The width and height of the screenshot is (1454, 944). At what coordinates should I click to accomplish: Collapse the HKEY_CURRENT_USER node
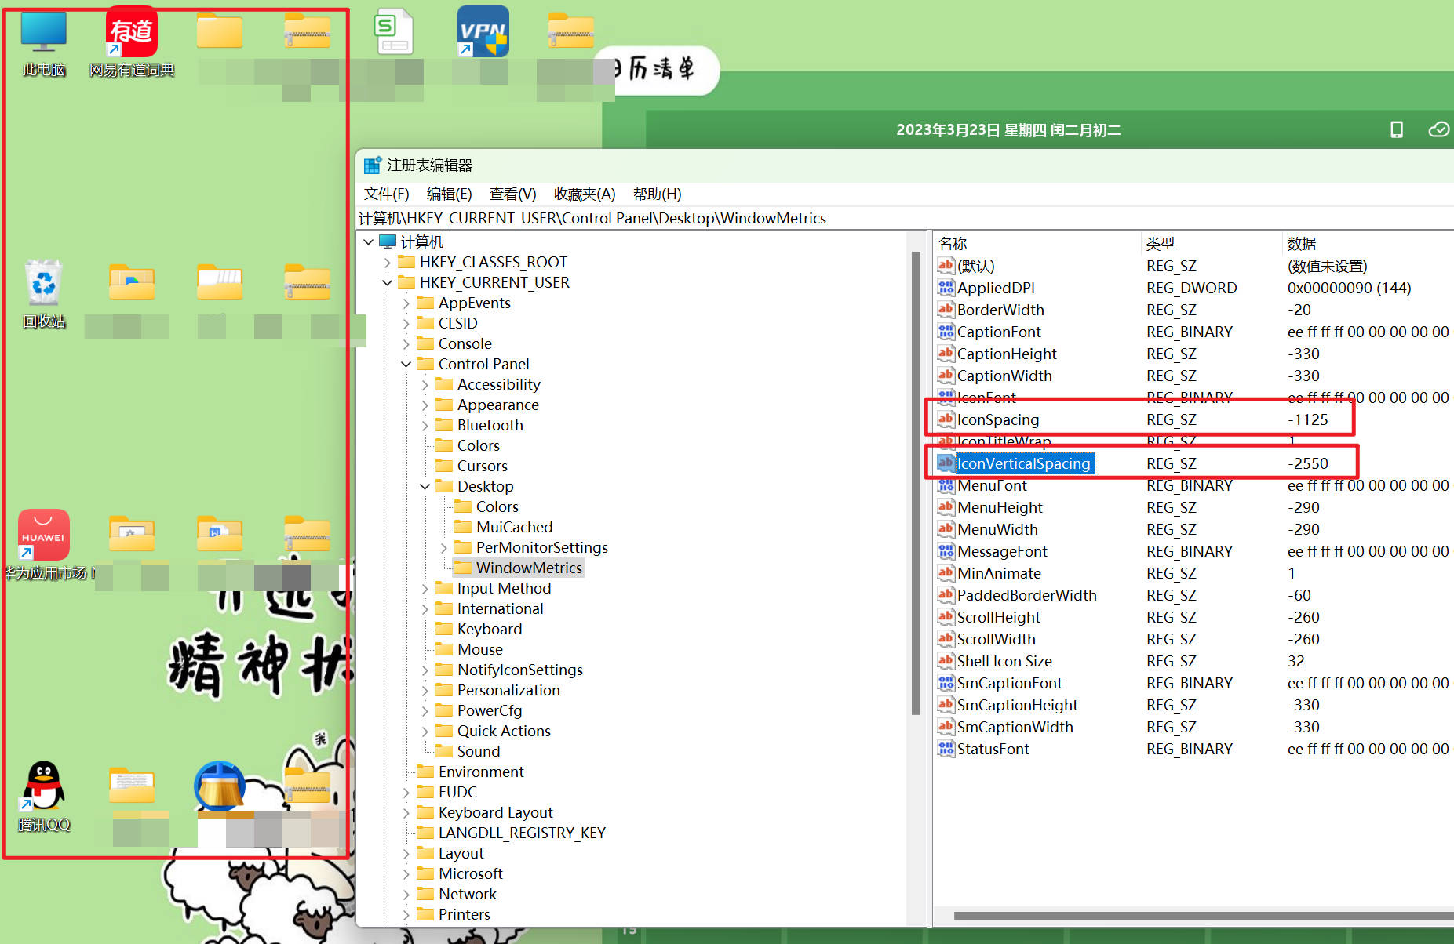(388, 282)
